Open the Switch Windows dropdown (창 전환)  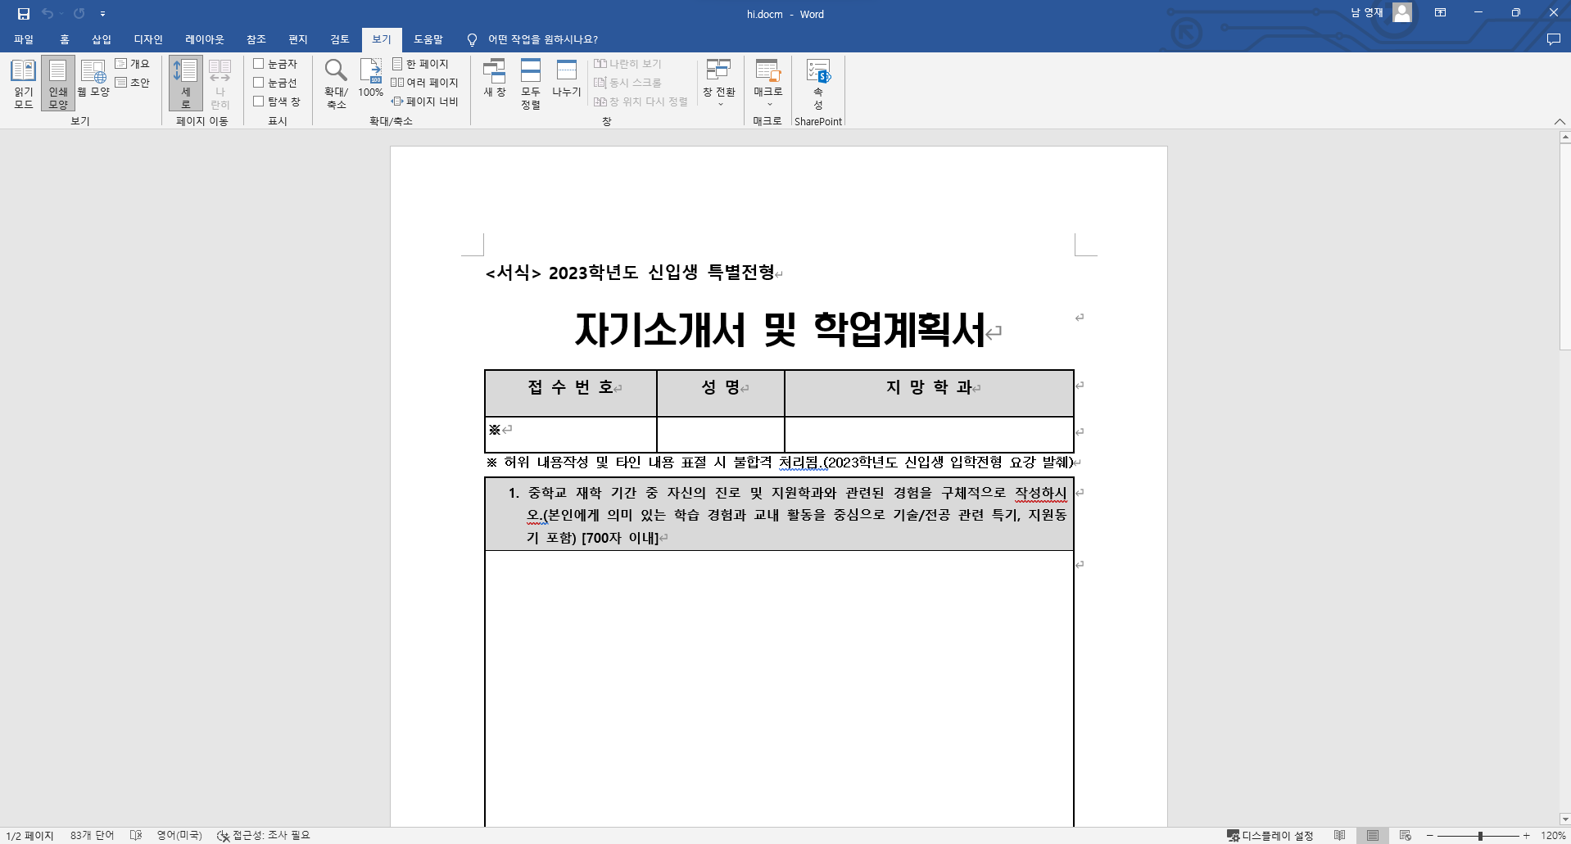(x=719, y=83)
